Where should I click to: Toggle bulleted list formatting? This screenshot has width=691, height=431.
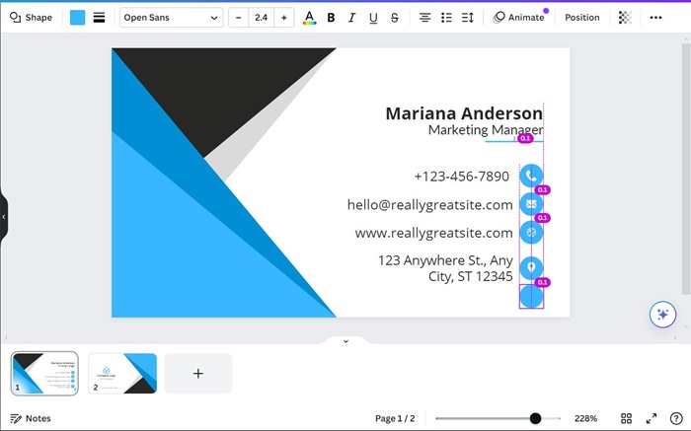point(446,18)
